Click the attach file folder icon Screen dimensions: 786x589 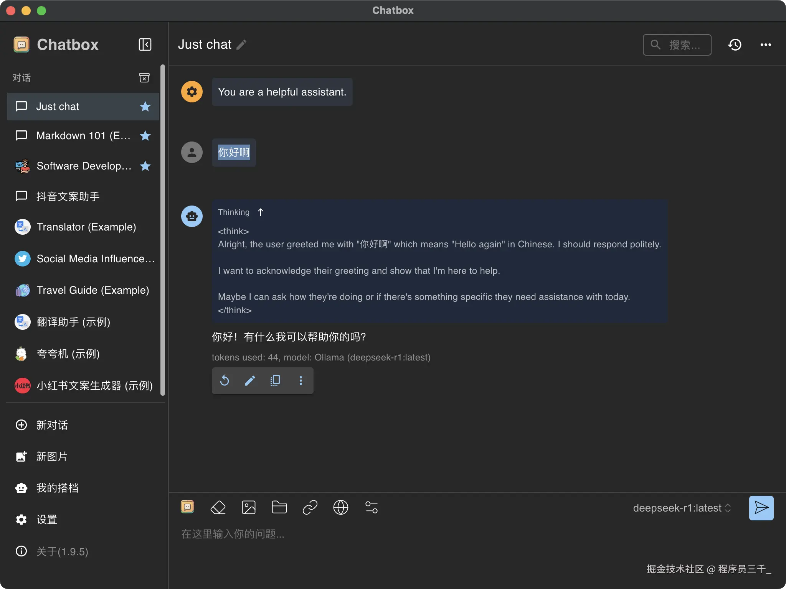[x=279, y=507]
